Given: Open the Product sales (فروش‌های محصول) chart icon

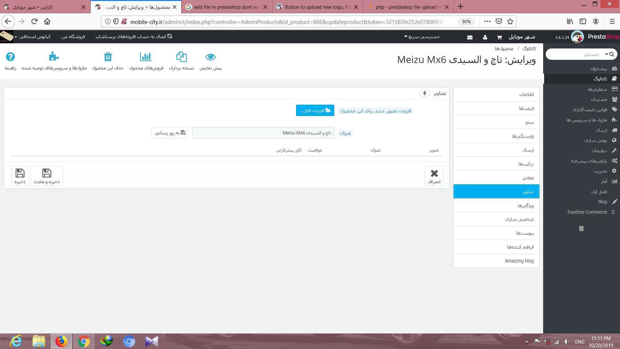Looking at the screenshot, I should click(146, 57).
